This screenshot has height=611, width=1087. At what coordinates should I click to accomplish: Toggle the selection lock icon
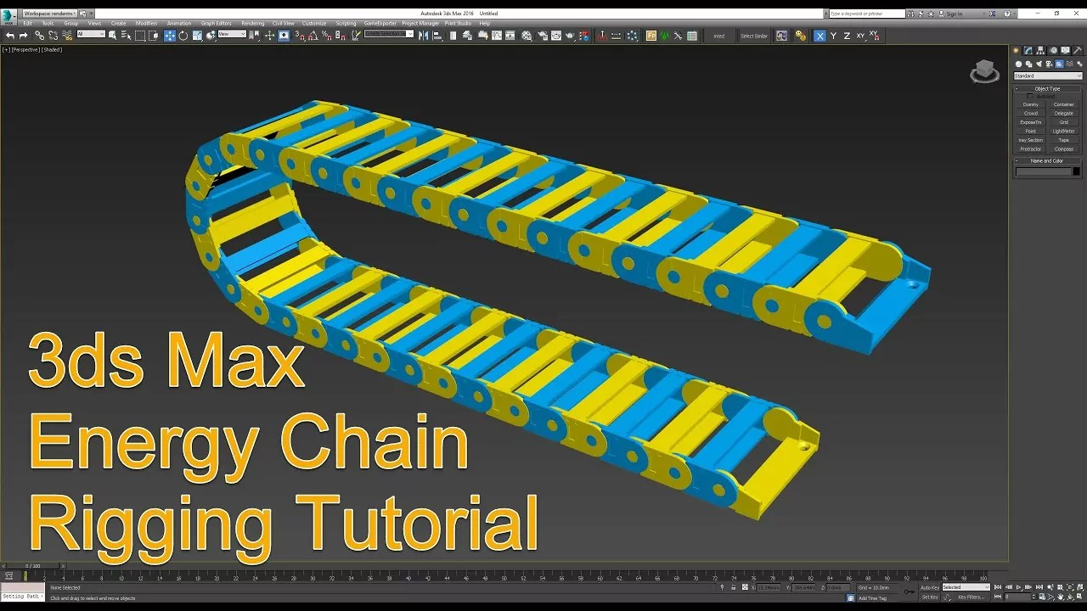pos(734,587)
